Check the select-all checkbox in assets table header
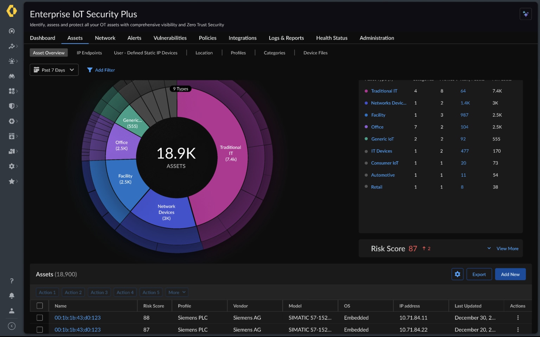Image resolution: width=540 pixels, height=337 pixels. tap(40, 306)
